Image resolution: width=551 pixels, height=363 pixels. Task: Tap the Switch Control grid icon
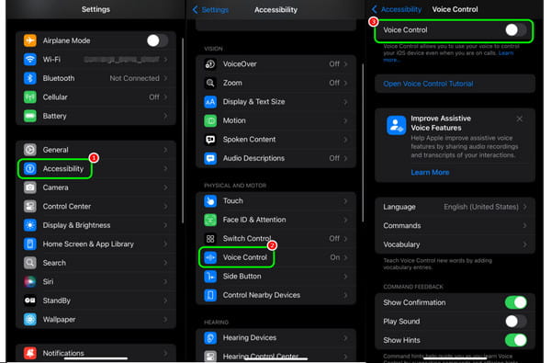210,239
